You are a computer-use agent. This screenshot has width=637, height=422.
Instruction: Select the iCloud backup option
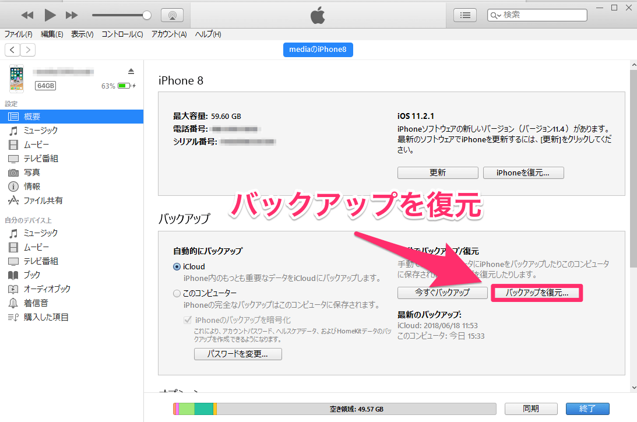pyautogui.click(x=177, y=266)
